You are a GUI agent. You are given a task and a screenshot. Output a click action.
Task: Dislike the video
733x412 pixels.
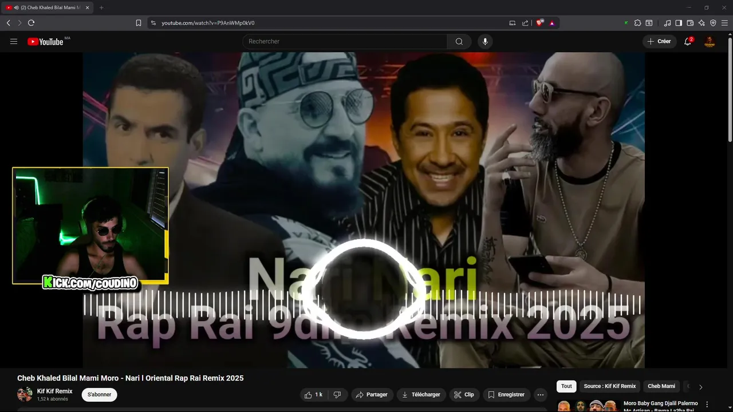pos(337,395)
